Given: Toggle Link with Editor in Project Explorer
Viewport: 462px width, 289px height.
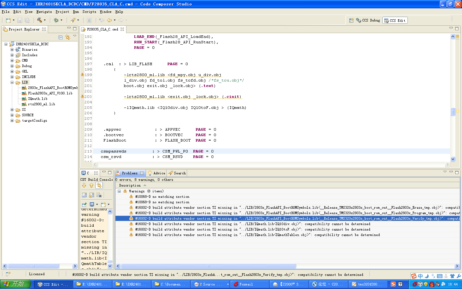Looking at the screenshot, I should 68,37.
